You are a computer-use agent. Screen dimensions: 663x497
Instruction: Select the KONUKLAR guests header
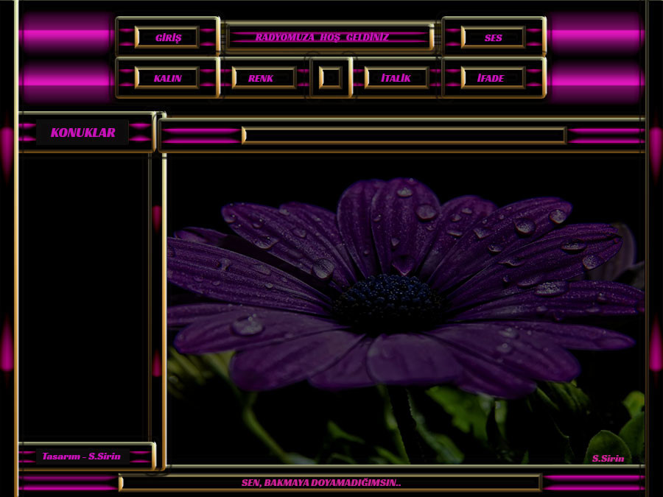tap(83, 133)
